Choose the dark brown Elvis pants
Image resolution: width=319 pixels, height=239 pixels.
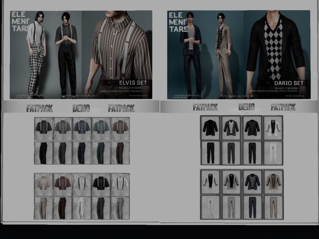click(x=120, y=153)
